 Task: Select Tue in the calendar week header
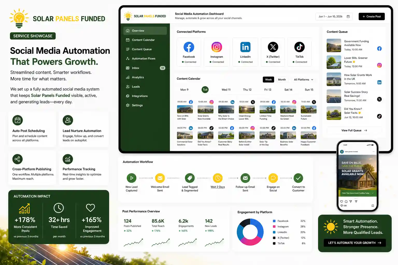tap(205, 90)
